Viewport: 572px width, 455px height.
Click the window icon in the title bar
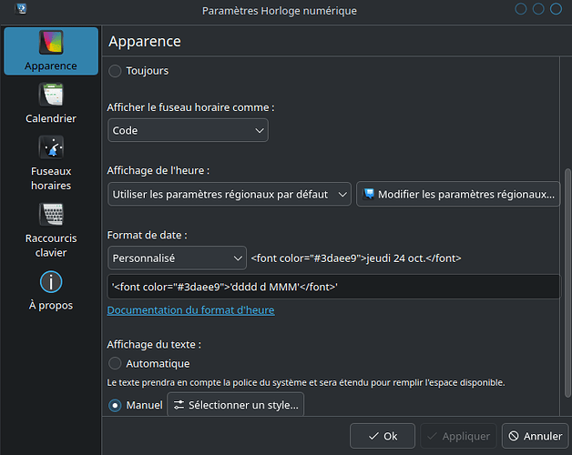(x=21, y=9)
